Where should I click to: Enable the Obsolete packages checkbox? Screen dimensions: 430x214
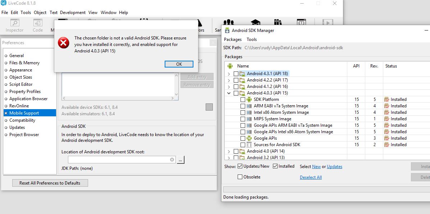240,177
